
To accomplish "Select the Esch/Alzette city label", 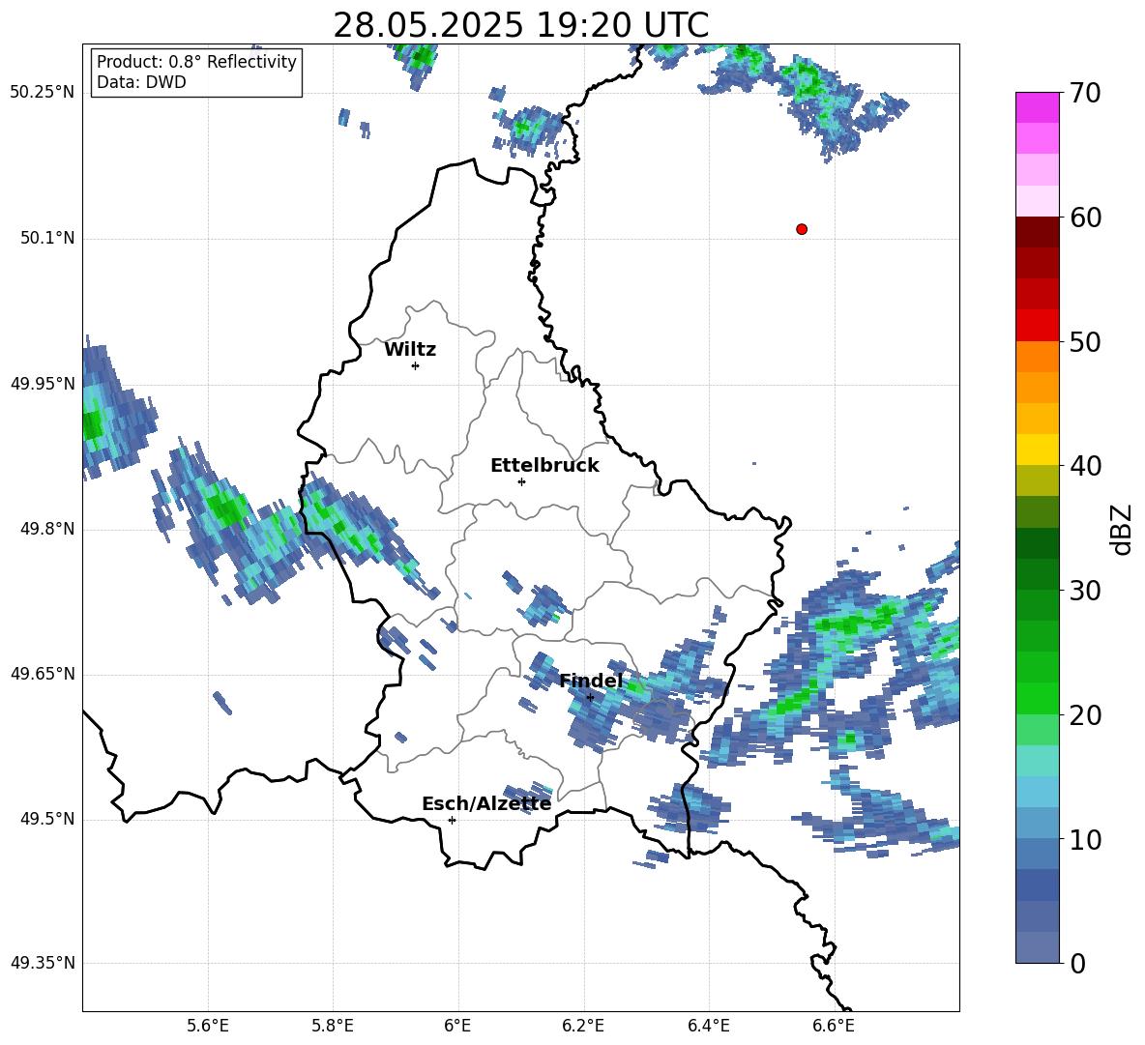I will coord(486,803).
